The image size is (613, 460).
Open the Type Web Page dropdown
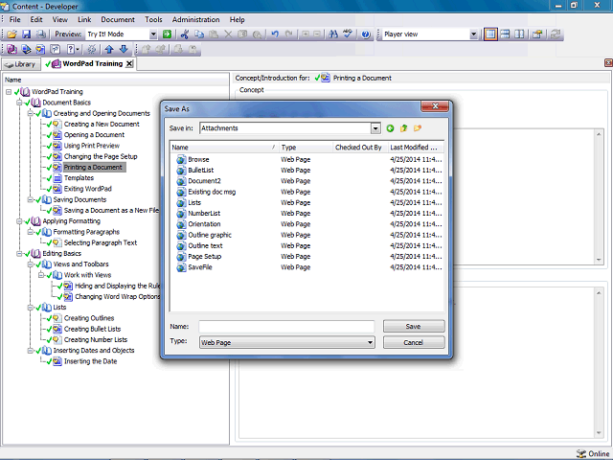[370, 343]
